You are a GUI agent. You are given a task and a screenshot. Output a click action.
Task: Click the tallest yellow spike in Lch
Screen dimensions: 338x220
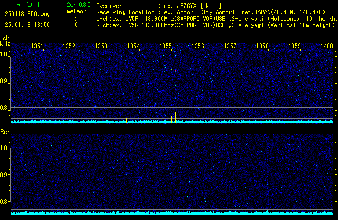click(176, 118)
